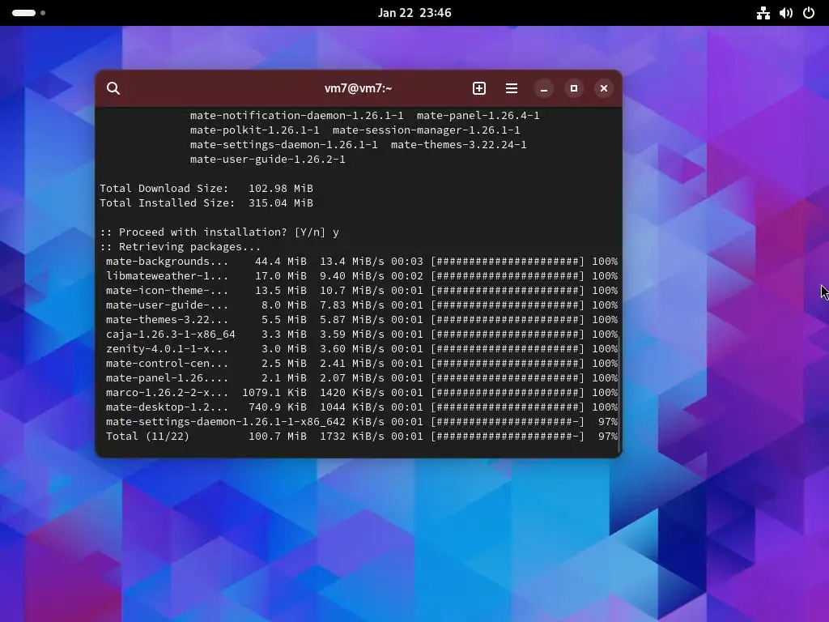The height and width of the screenshot is (622, 829).
Task: Open the power menu icon
Action: 809,13
